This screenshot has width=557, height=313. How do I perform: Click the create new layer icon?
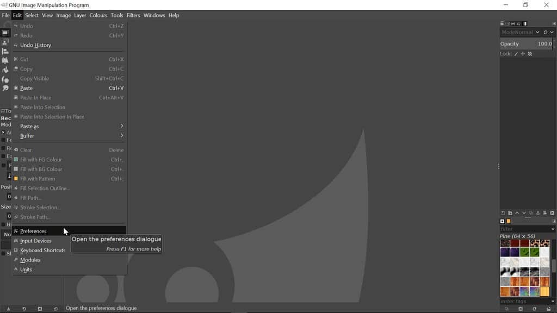tap(503, 213)
